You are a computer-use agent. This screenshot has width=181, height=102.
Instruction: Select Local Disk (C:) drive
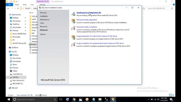pyautogui.click(x=18, y=74)
